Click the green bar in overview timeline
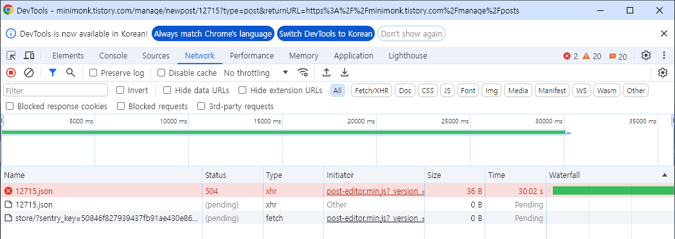 [283, 132]
